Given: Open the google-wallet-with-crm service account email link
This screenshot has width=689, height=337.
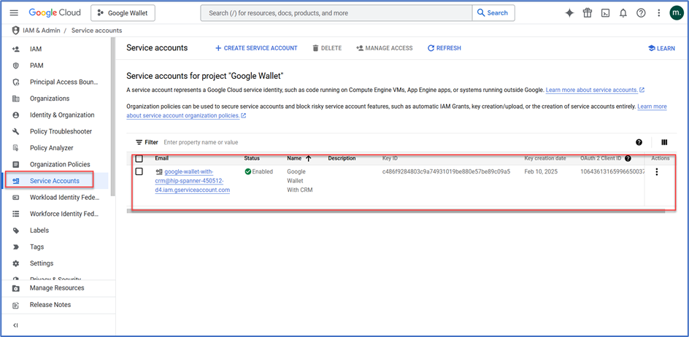Looking at the screenshot, I should click(x=193, y=181).
